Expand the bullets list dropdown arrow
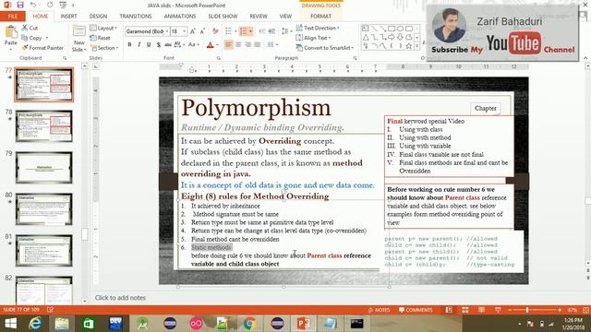591x332 pixels. click(x=235, y=31)
